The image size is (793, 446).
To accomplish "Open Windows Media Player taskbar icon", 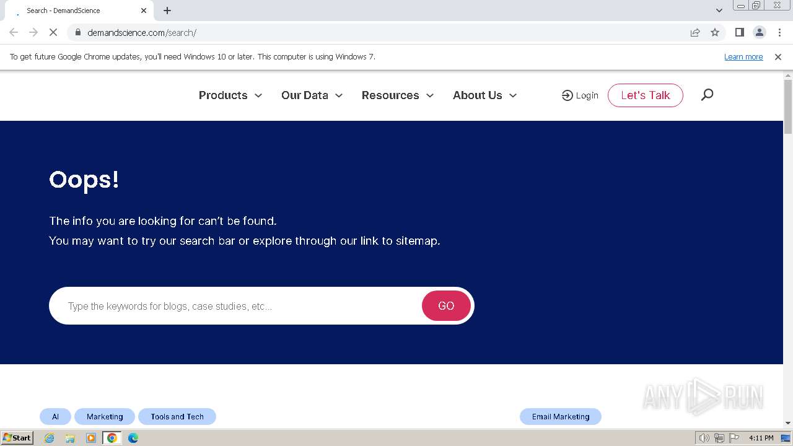I will point(91,438).
